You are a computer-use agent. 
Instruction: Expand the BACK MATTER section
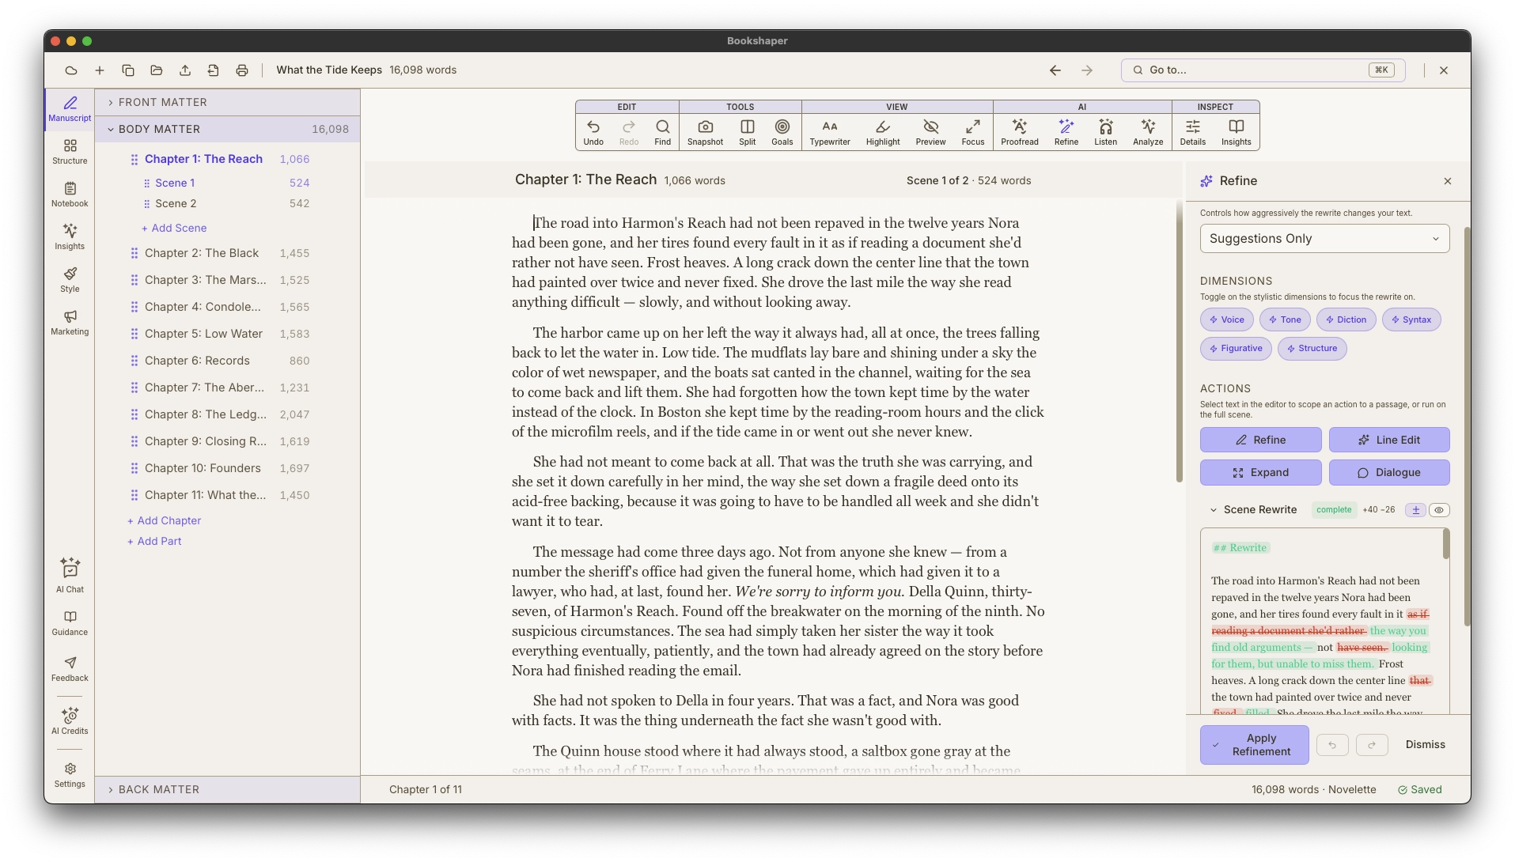[228, 789]
